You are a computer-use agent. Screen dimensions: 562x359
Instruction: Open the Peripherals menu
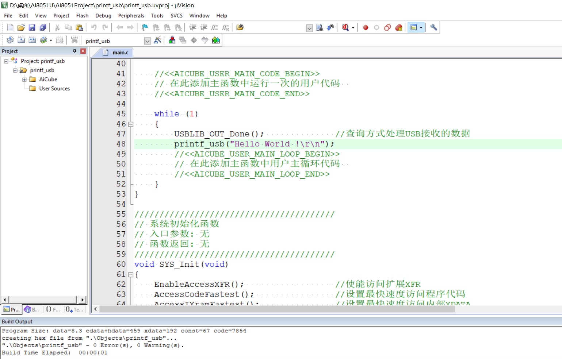tap(131, 16)
